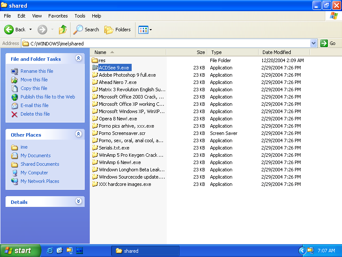
Task: Click the Rename this file icon
Action: pos(15,71)
